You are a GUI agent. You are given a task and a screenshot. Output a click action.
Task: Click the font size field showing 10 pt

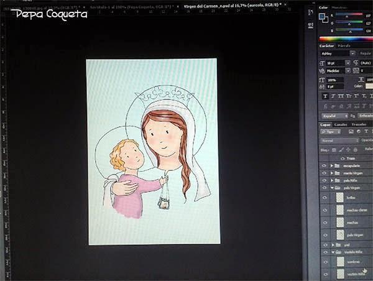click(x=336, y=63)
